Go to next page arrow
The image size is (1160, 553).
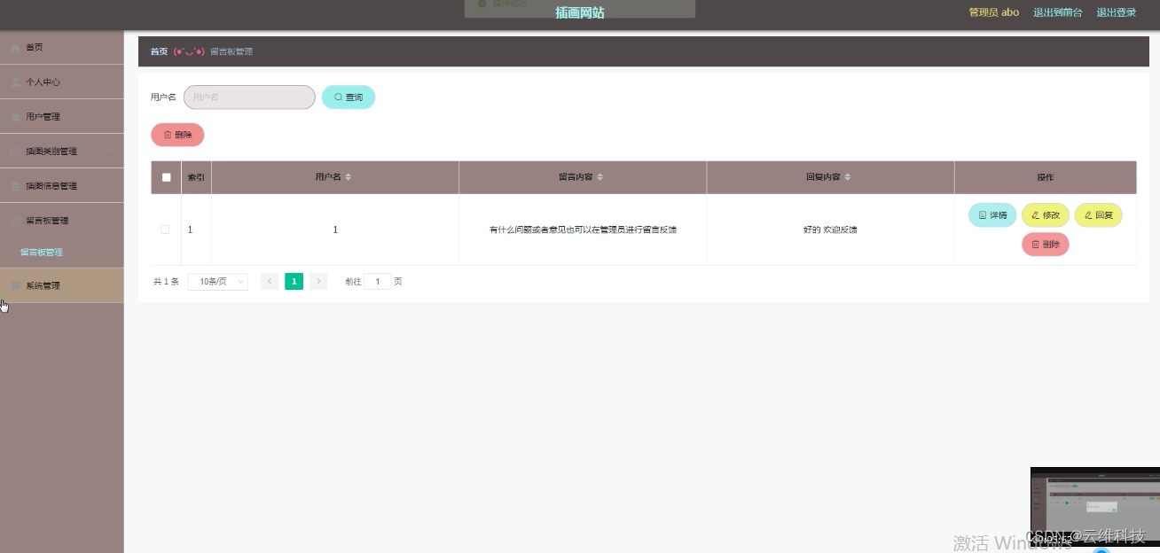(x=318, y=282)
